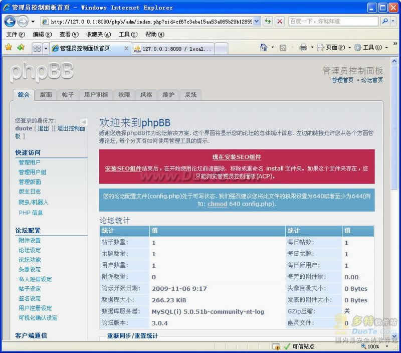Switch to the 风格 tab
Image resolution: width=401 pixels, height=353 pixels.
[146, 95]
